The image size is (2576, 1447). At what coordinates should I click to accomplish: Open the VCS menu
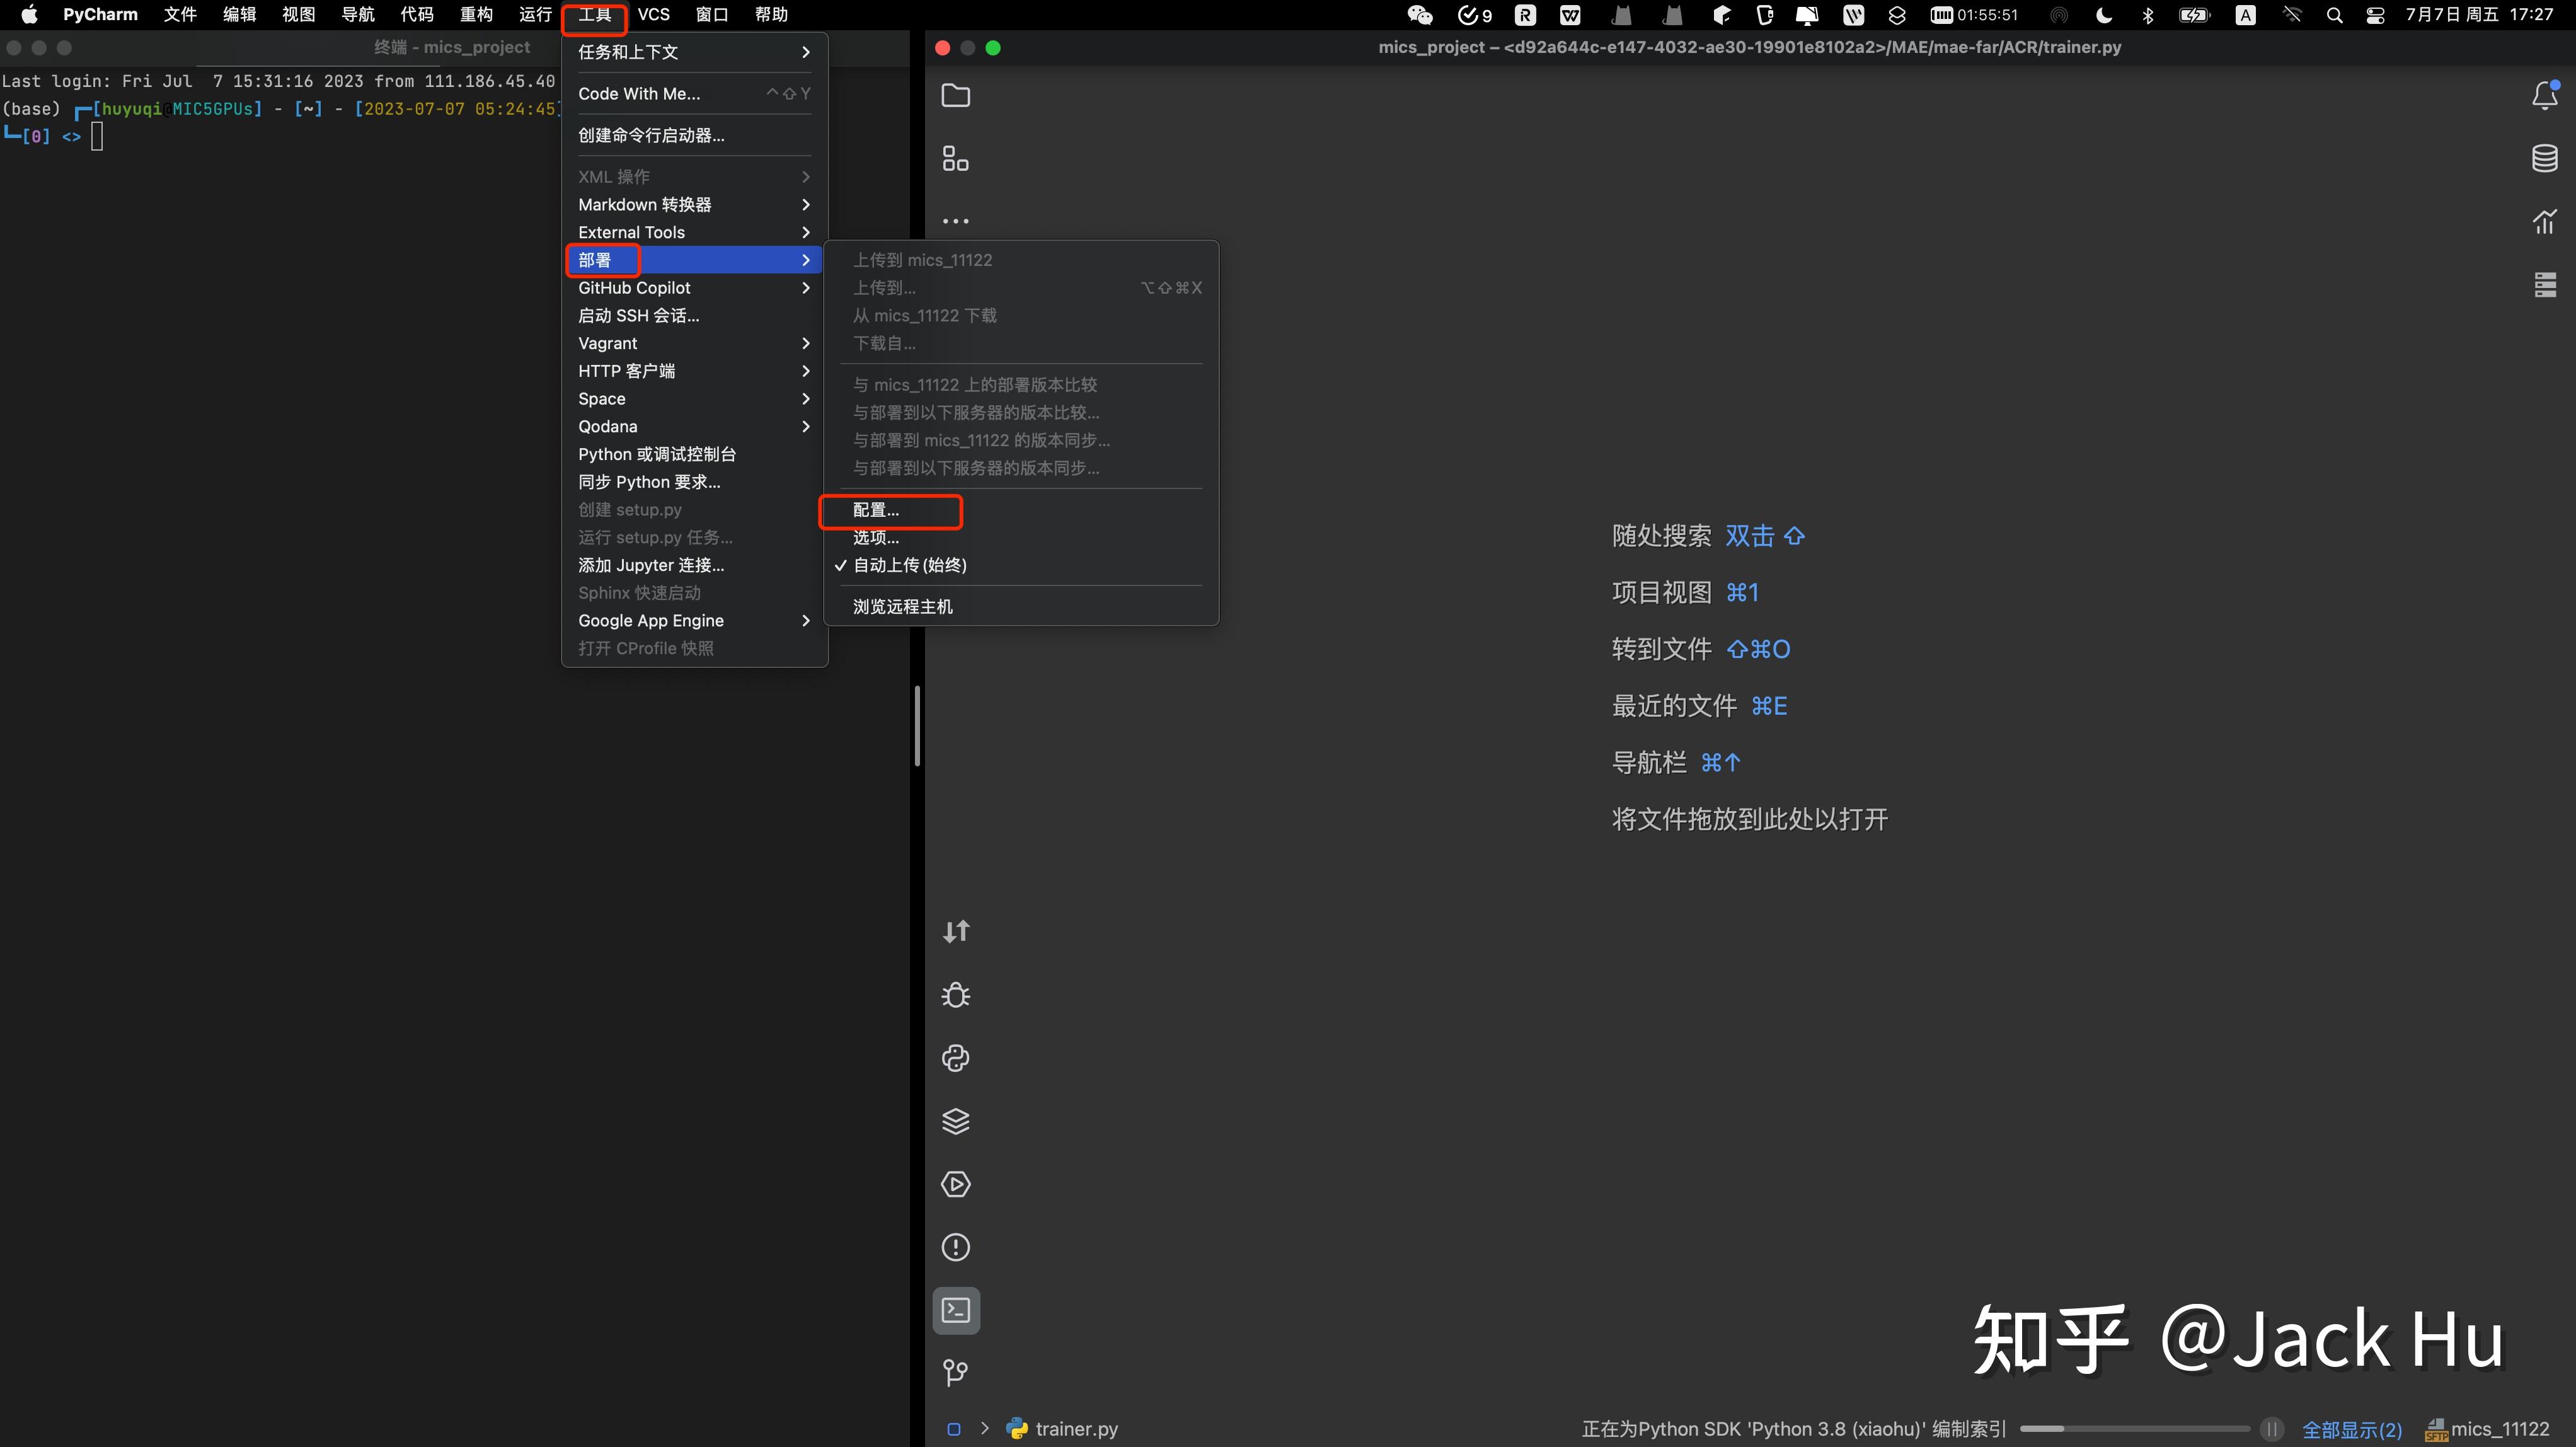pos(654,14)
